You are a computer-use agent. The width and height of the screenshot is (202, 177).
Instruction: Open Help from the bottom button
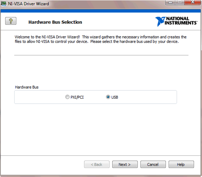tap(181, 164)
